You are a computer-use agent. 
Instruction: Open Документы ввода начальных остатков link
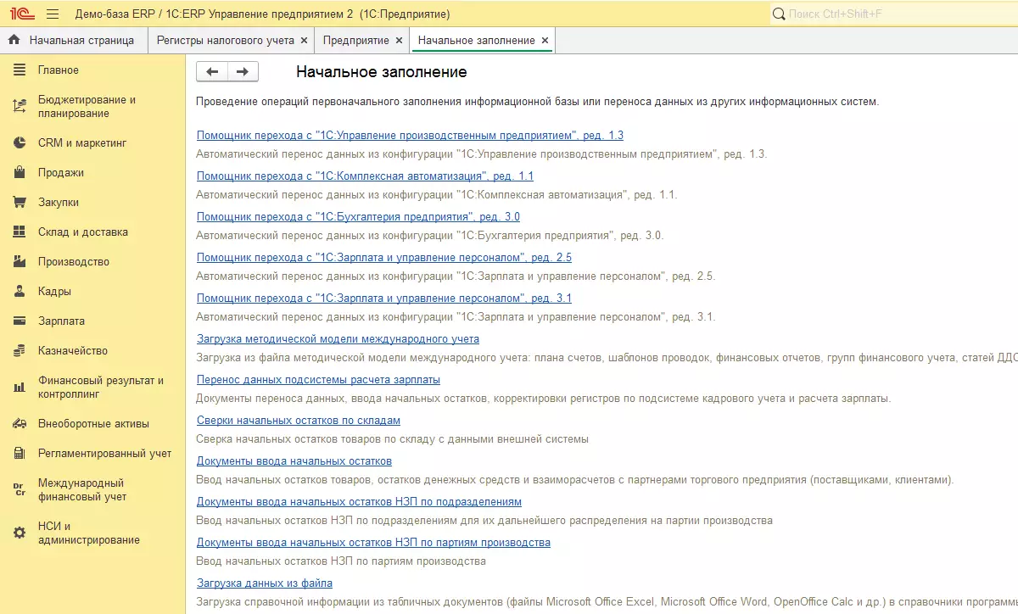[294, 461]
